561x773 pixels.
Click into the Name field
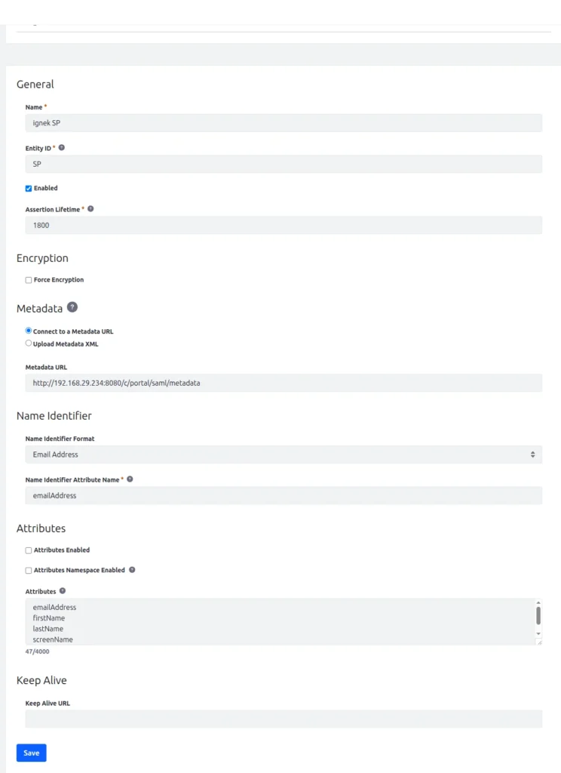[x=283, y=123]
